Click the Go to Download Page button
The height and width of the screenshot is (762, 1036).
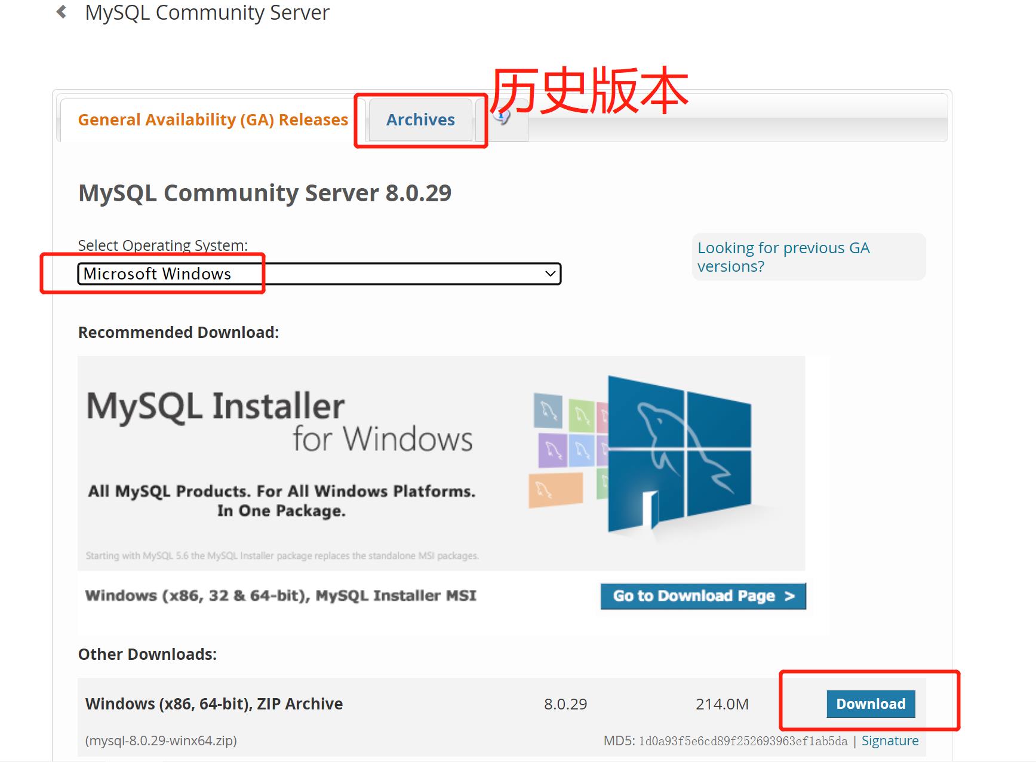(703, 596)
